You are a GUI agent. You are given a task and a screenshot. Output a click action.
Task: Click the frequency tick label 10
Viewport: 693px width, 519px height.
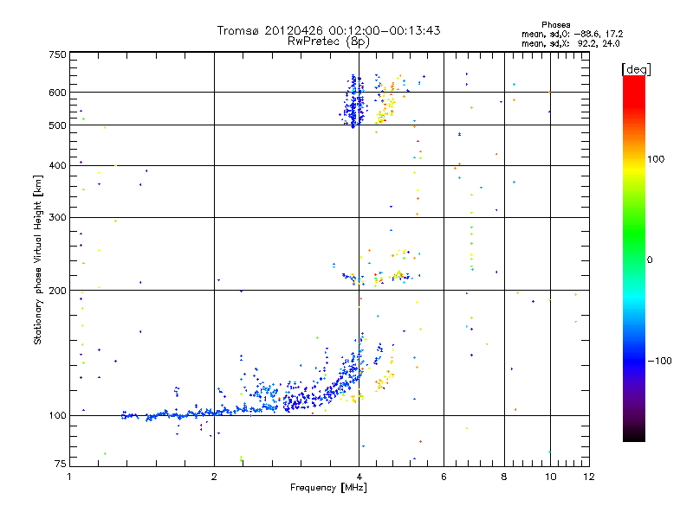coord(550,477)
